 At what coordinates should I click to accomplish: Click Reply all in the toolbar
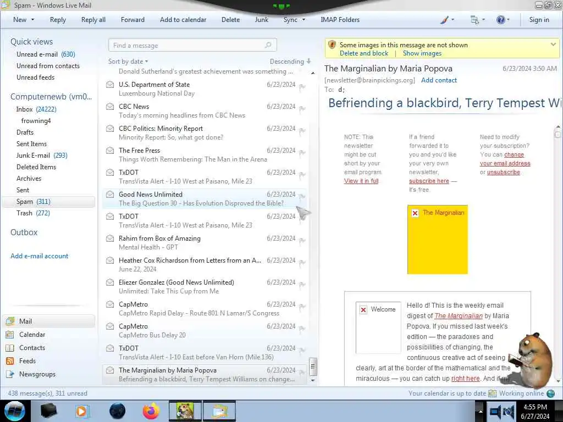click(x=93, y=20)
